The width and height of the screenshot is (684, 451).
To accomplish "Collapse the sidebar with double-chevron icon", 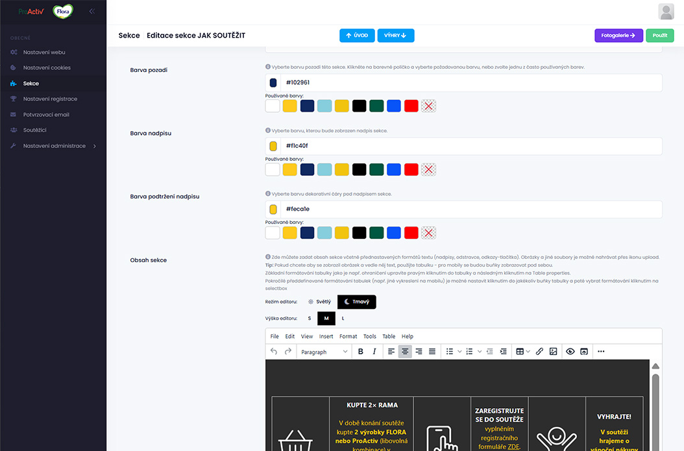I will 92,12.
